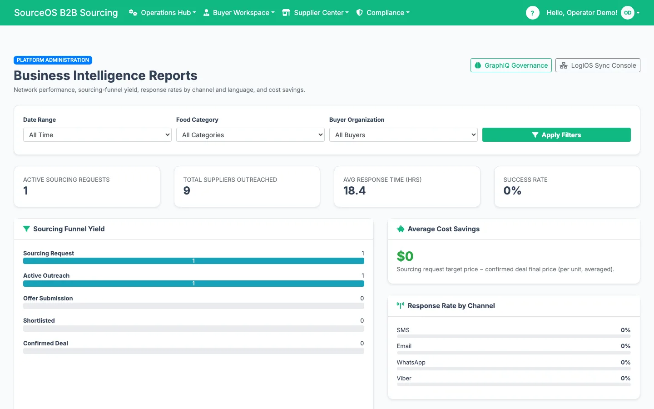Click the Confirmed Deal progress bar
Screen dimensions: 654x409
tap(193, 351)
